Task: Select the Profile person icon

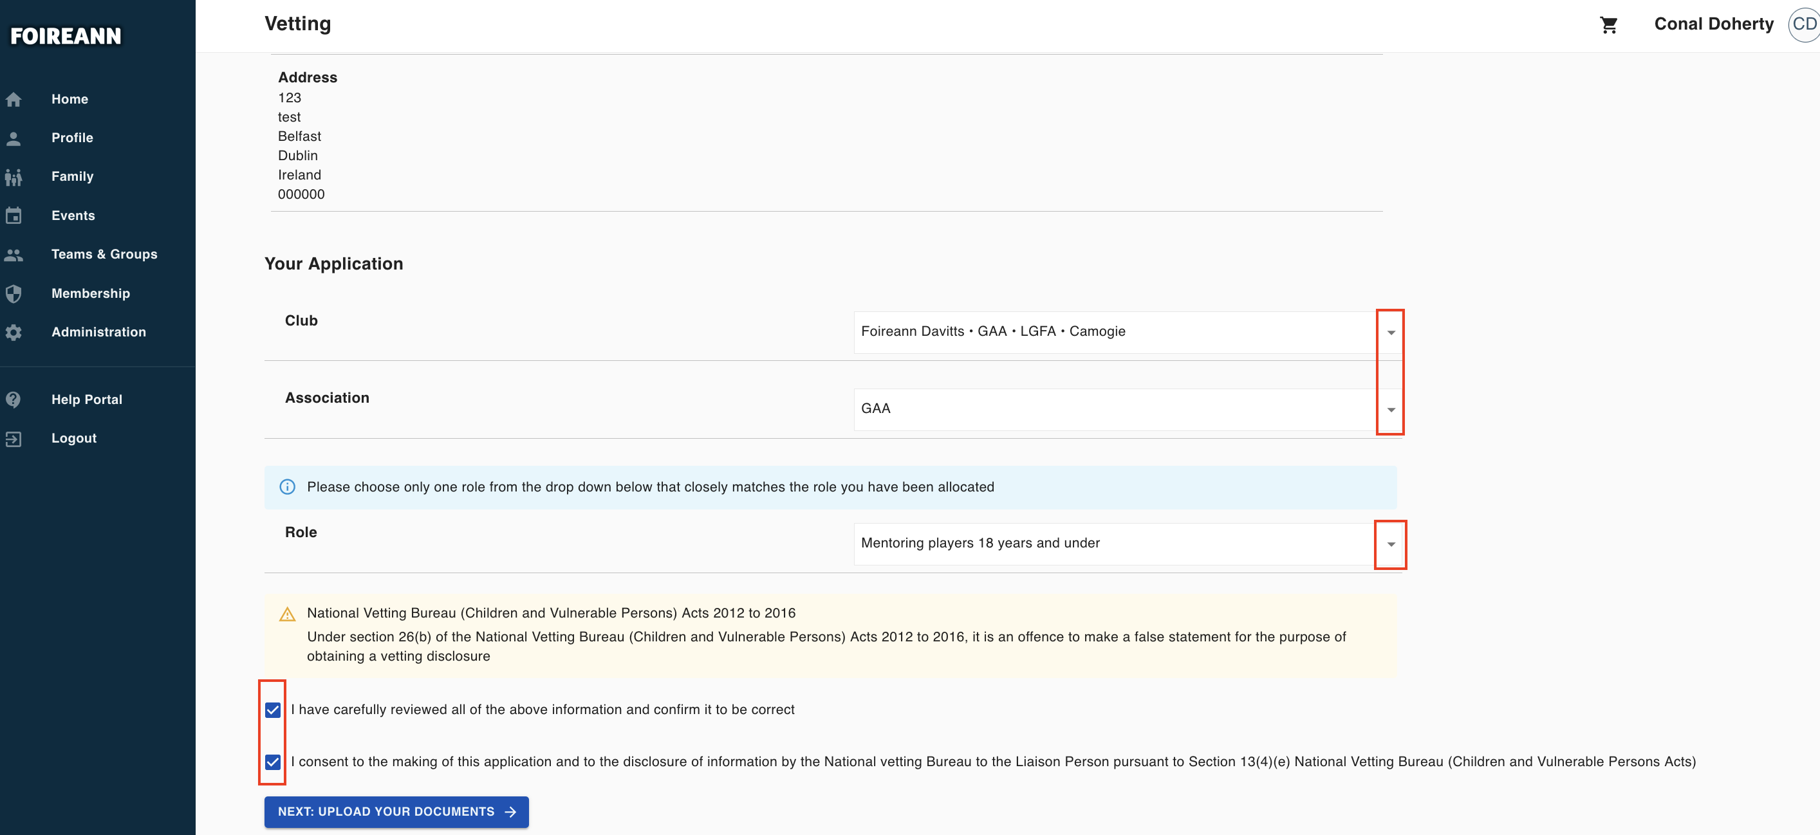Action: click(x=14, y=138)
